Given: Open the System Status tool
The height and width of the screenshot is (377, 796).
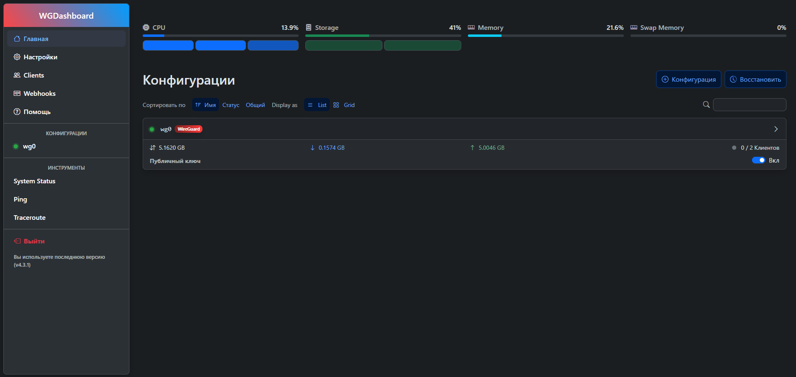Looking at the screenshot, I should (x=66, y=181).
